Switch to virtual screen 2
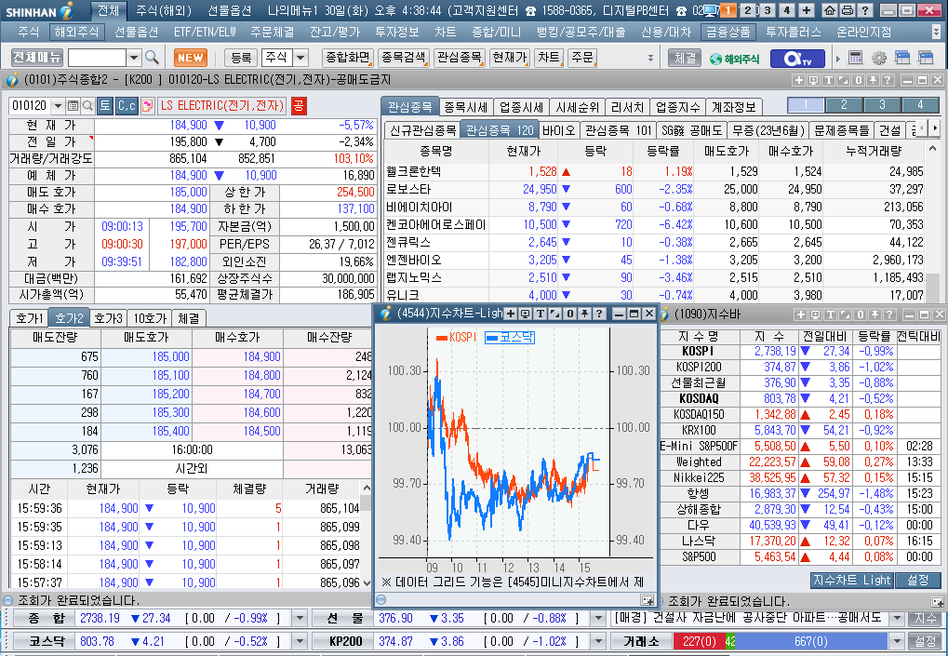 pos(748,10)
